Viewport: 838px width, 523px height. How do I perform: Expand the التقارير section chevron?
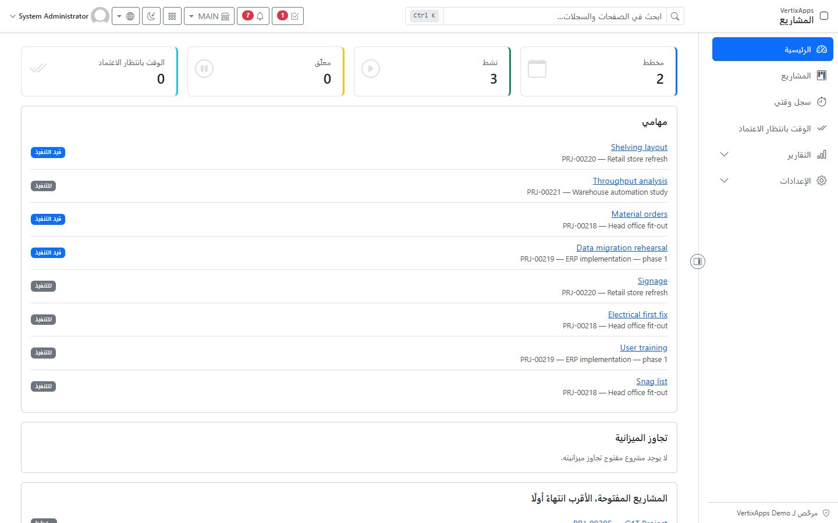click(x=724, y=155)
